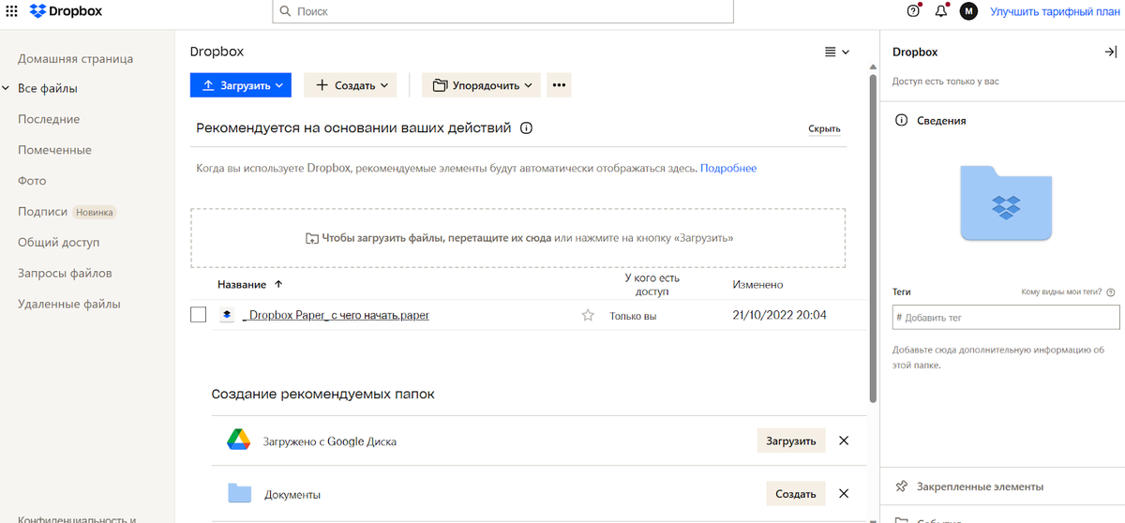Click У кого есть доступ header
This screenshot has width=1125, height=523.
pyautogui.click(x=652, y=285)
